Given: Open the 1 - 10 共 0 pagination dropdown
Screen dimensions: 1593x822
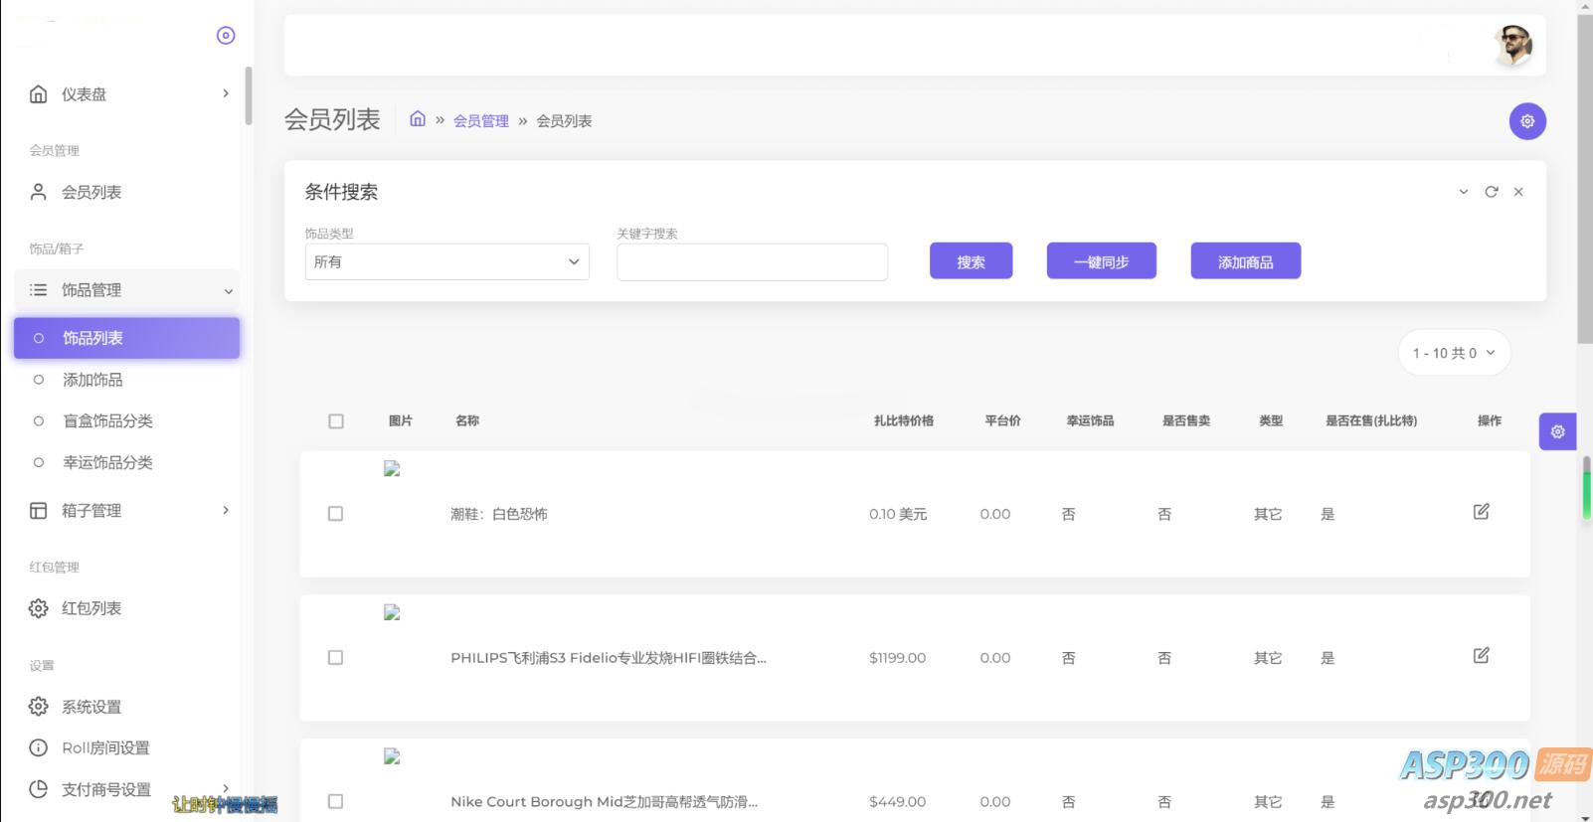Looking at the screenshot, I should [x=1454, y=353].
